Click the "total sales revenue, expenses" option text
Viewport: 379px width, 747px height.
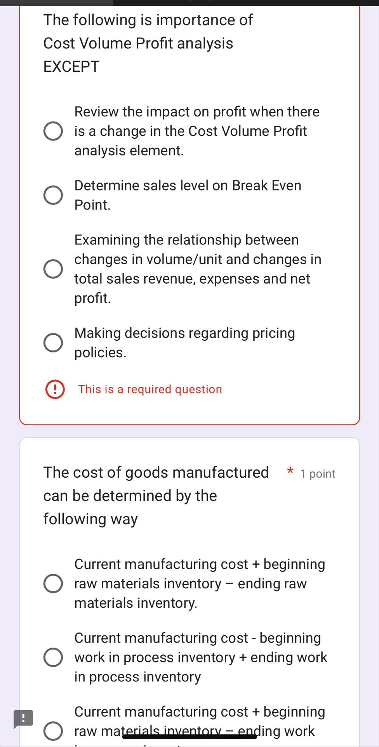(192, 279)
